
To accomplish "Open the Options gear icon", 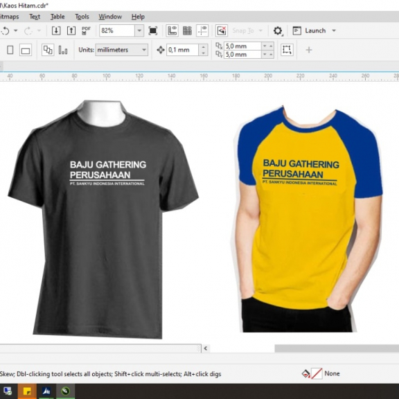I will click(278, 30).
